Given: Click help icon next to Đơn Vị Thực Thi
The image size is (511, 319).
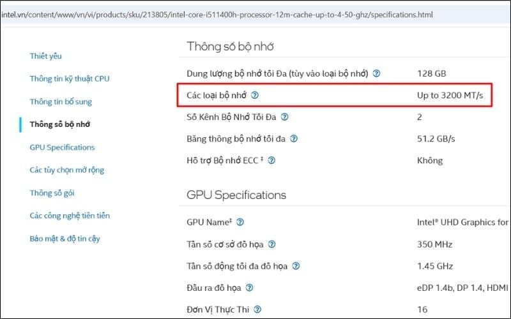Looking at the screenshot, I should pos(257,309).
